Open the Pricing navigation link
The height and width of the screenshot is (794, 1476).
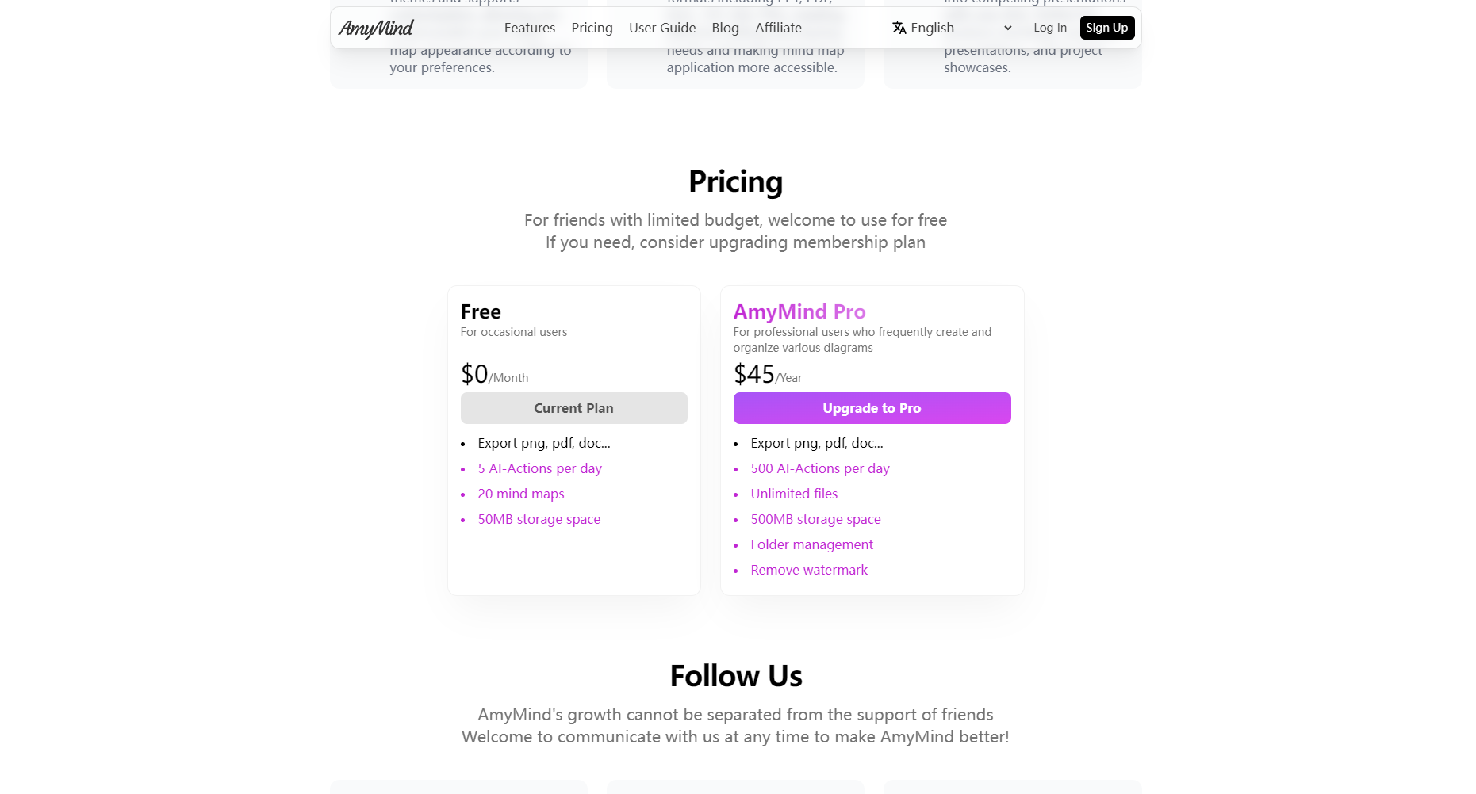pos(592,28)
